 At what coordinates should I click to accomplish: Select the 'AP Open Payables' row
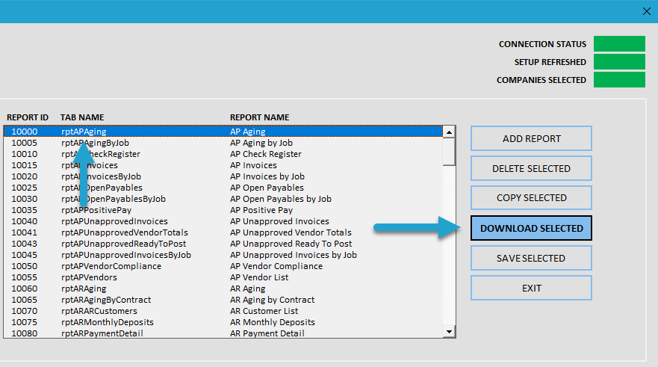[223, 188]
